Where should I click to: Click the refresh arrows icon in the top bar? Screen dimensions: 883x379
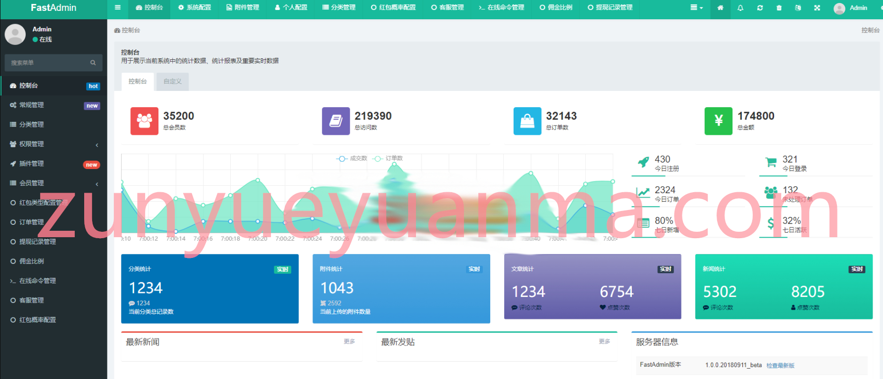click(x=760, y=7)
